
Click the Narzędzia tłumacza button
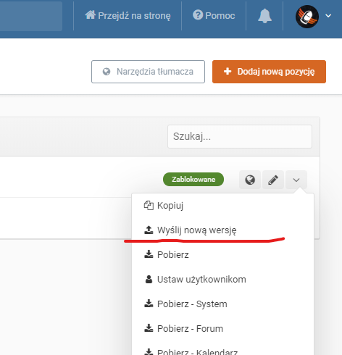pyautogui.click(x=148, y=72)
